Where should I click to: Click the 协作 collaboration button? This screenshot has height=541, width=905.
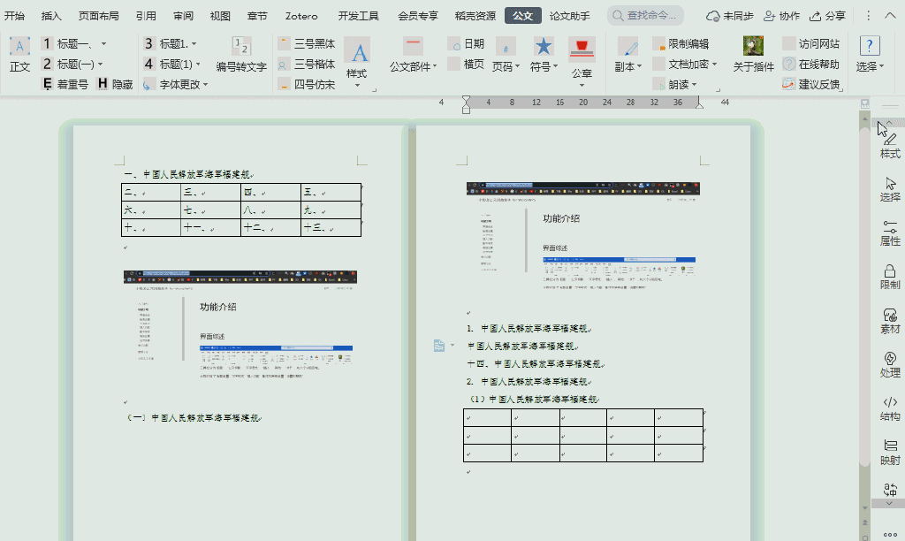[x=781, y=16]
